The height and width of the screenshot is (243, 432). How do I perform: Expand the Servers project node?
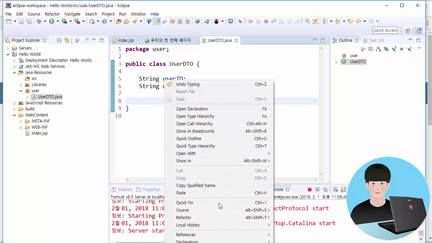8,48
